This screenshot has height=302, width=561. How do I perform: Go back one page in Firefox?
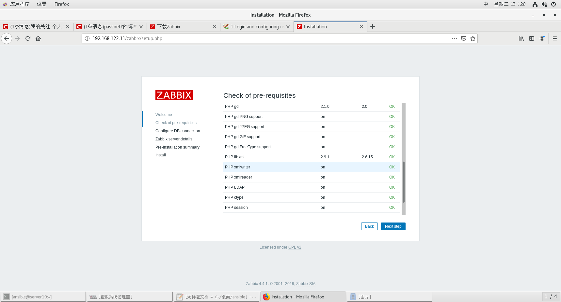click(7, 38)
